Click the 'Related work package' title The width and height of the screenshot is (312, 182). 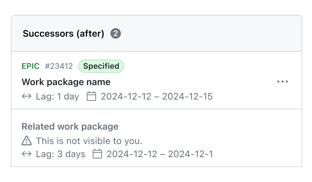70,126
